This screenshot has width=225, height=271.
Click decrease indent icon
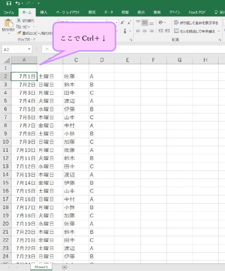(x=161, y=31)
